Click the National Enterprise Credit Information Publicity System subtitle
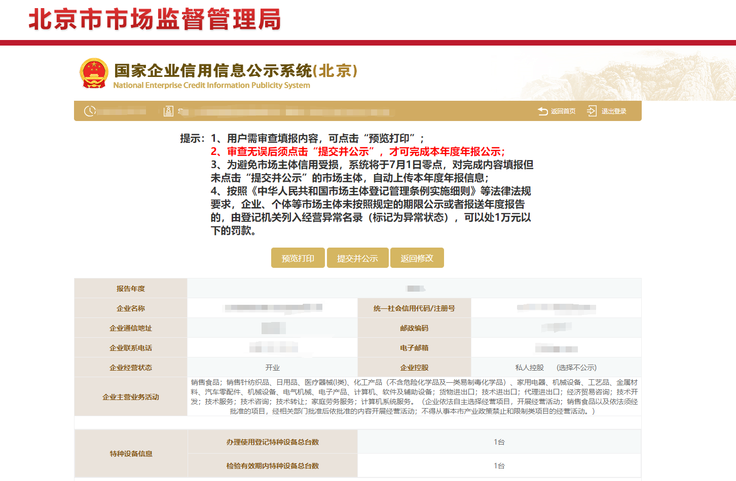Screen dimensions: 736x481 (x=212, y=85)
